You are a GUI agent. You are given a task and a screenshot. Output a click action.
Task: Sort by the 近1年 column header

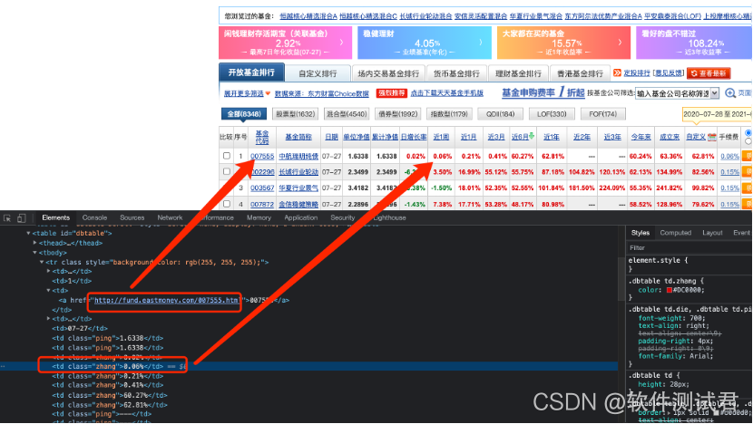click(x=552, y=137)
